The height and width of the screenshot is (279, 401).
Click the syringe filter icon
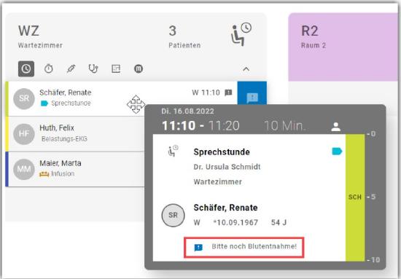tap(71, 68)
